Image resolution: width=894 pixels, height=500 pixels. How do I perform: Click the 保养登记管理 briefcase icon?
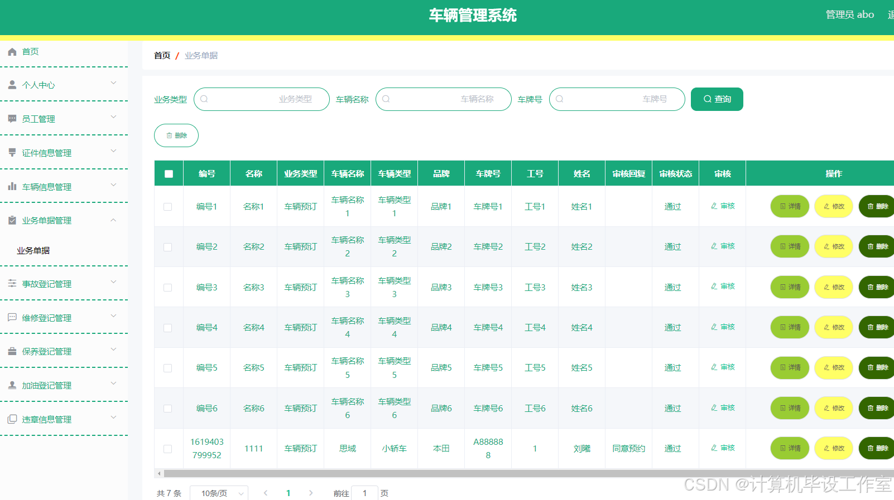(x=12, y=351)
